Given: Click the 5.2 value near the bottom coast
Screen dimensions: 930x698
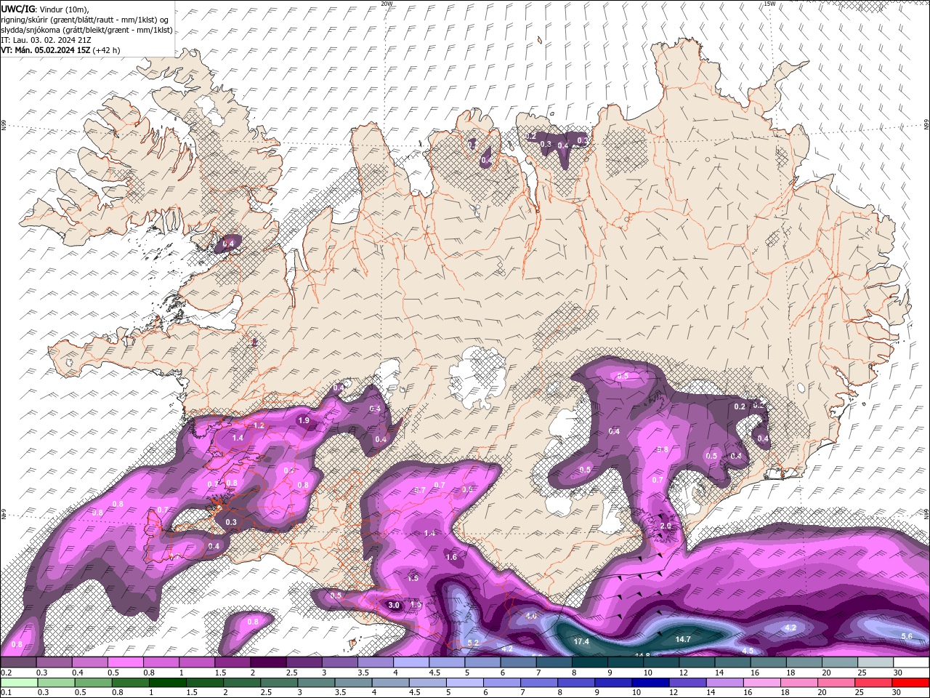Looking at the screenshot, I should 473,643.
